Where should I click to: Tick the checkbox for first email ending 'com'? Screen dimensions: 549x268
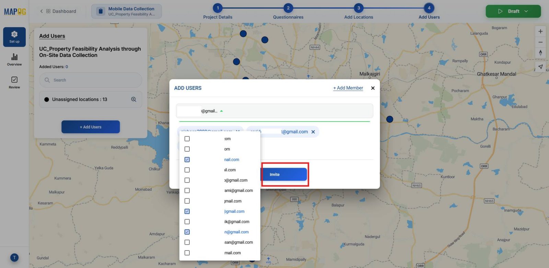187,139
